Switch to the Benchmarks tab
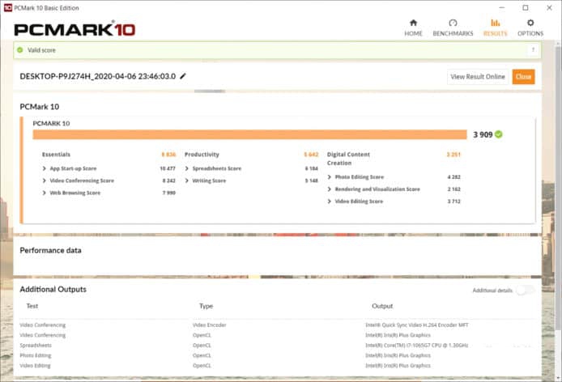Screen dimensions: 562x382 coord(453,28)
